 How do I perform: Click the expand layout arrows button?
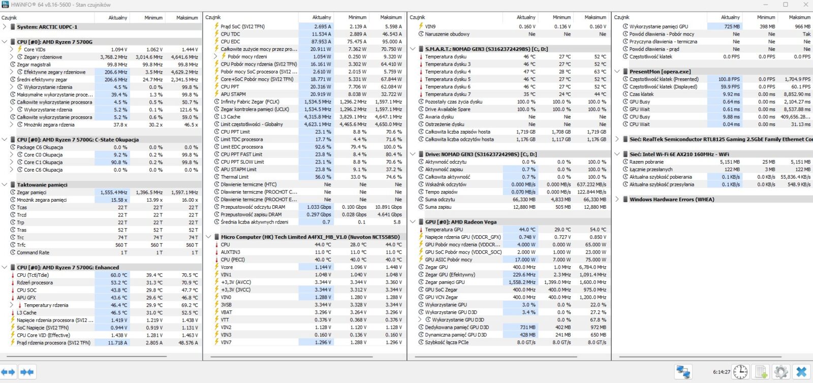tap(9, 372)
